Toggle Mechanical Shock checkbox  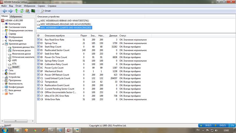pyautogui.click(x=38, y=71)
